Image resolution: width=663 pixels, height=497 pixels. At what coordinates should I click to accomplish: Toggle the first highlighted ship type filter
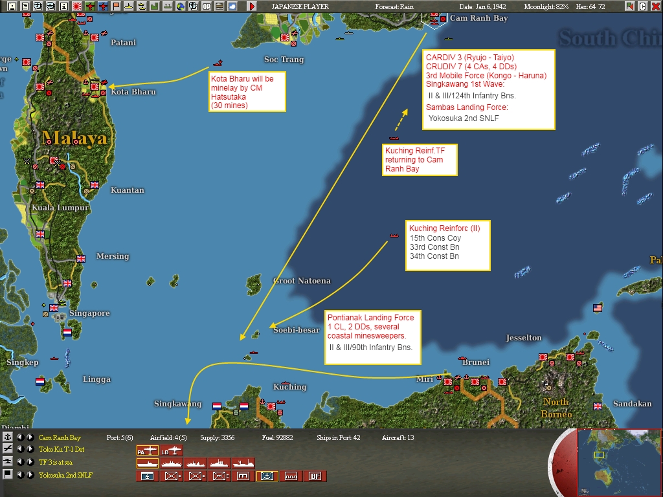tap(147, 463)
